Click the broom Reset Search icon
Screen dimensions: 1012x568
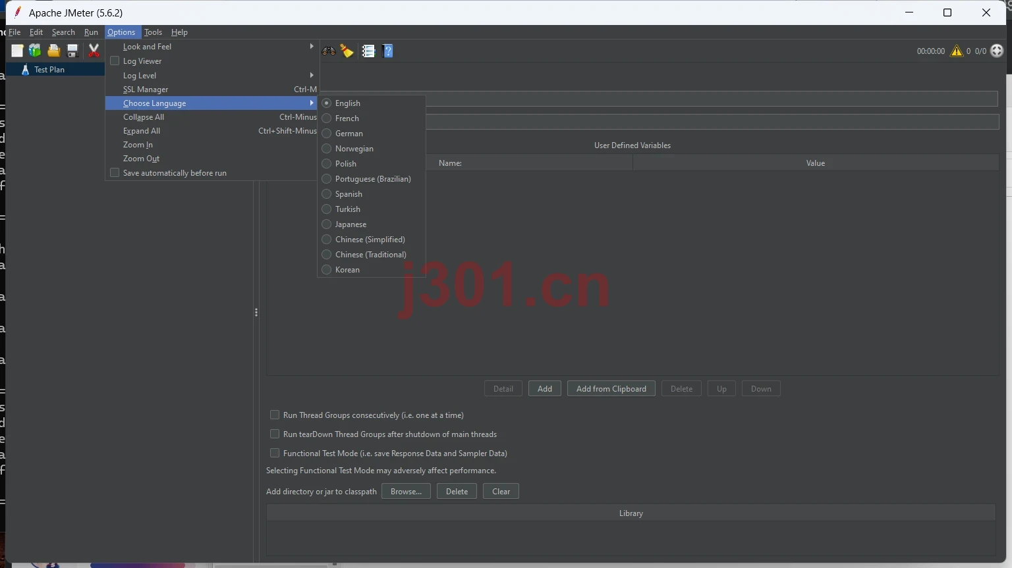(347, 51)
